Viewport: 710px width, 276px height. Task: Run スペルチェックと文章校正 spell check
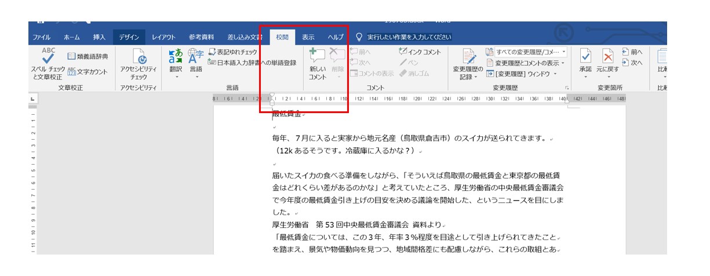(x=49, y=64)
